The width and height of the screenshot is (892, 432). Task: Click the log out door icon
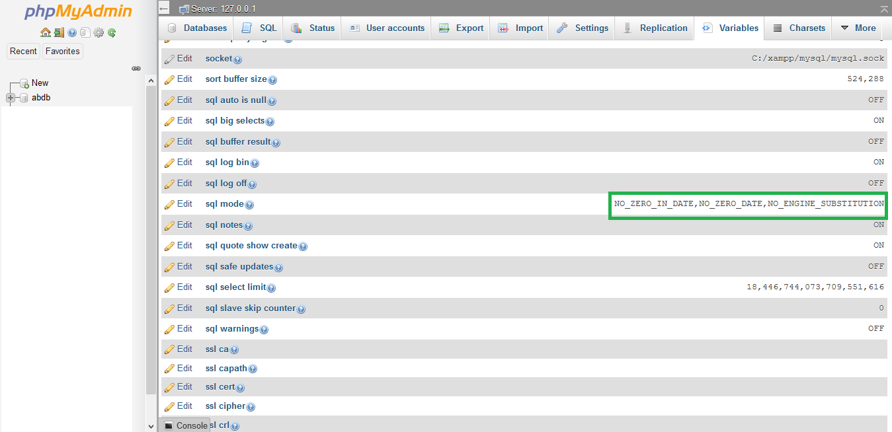59,32
